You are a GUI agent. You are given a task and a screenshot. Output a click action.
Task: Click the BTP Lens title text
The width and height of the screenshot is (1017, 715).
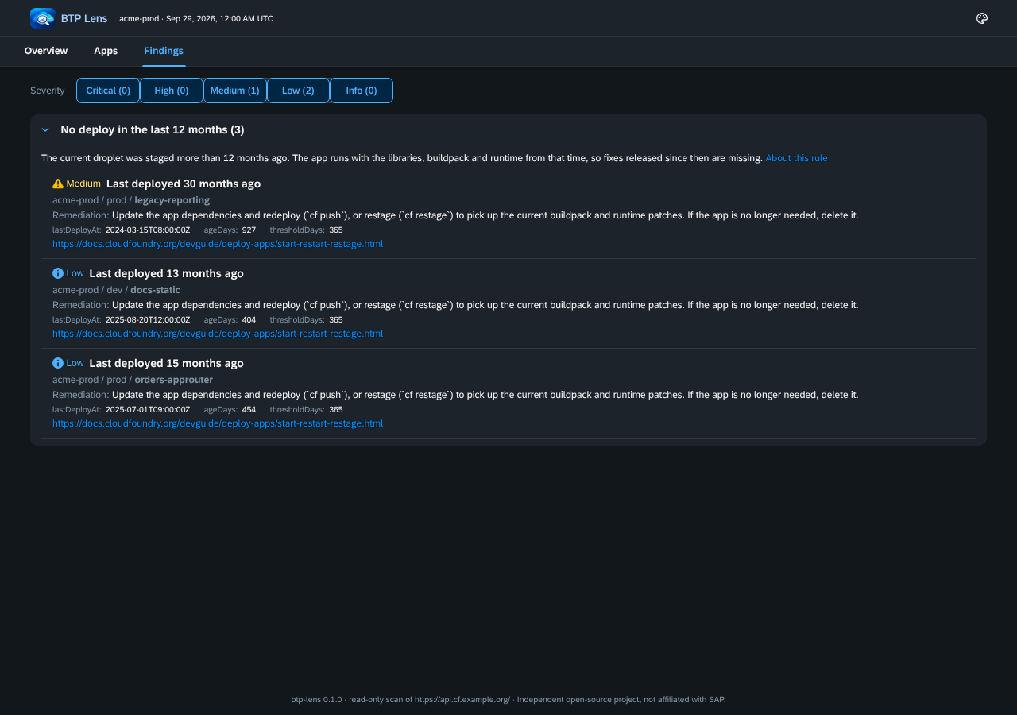tap(84, 18)
